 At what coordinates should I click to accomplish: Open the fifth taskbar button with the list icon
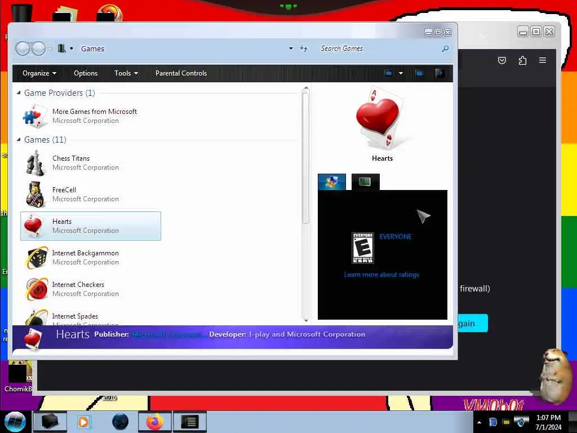click(190, 422)
